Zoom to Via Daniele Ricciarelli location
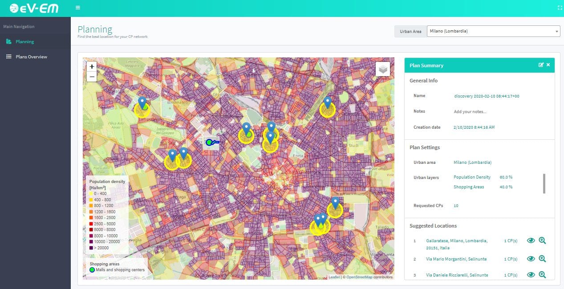Image resolution: width=564 pixels, height=289 pixels. coord(542,275)
